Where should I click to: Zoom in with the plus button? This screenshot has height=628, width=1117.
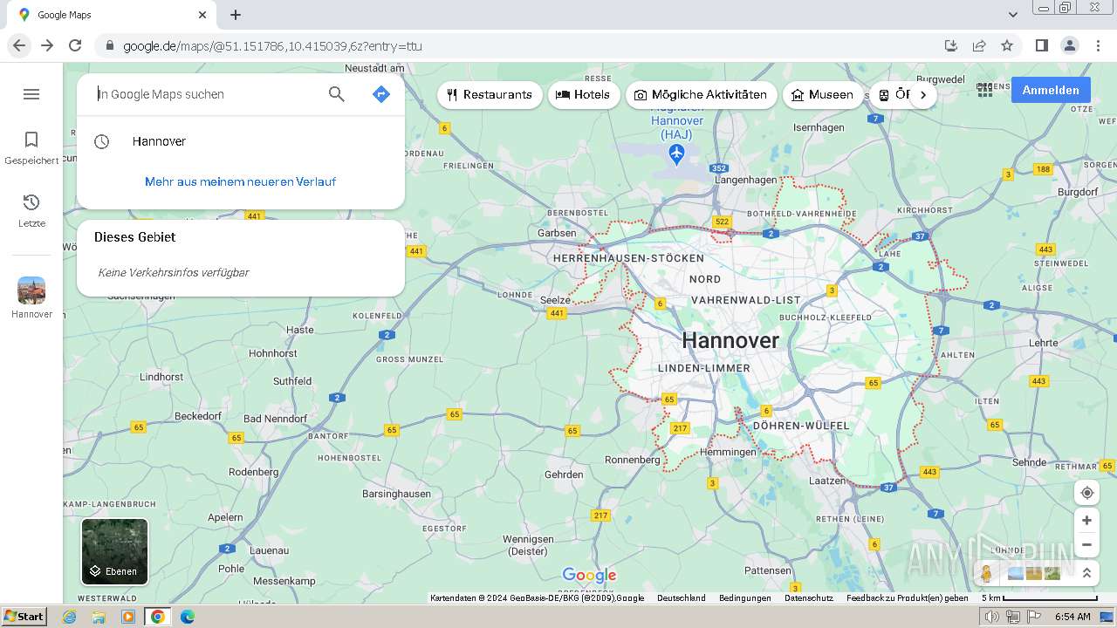click(1086, 521)
